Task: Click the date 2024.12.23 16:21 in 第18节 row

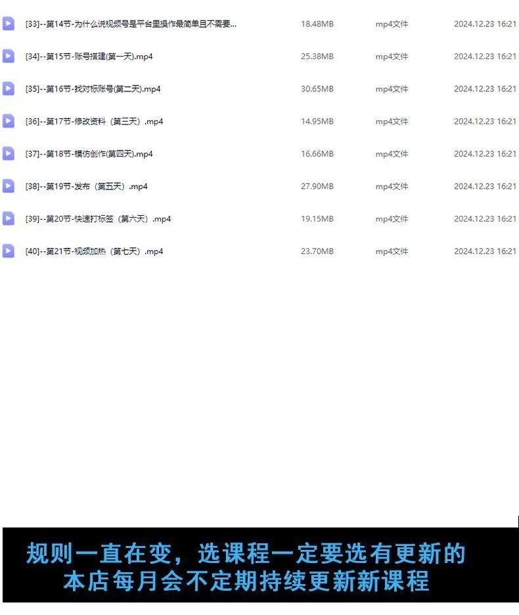Action: [x=485, y=154]
